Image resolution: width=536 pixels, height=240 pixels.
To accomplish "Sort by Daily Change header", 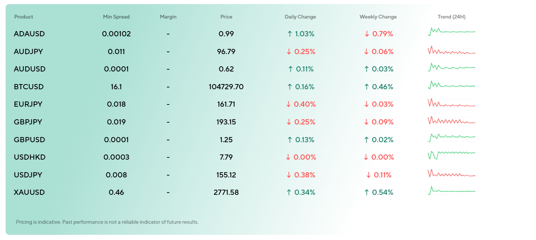I will [300, 17].
